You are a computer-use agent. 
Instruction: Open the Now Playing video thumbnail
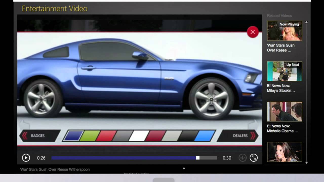point(285,31)
